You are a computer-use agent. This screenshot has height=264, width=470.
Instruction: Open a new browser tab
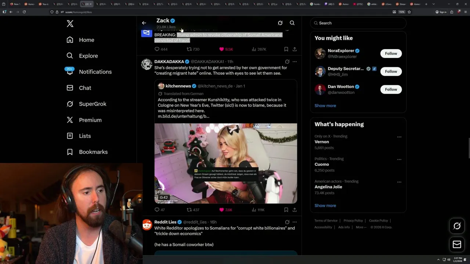[x=426, y=4]
